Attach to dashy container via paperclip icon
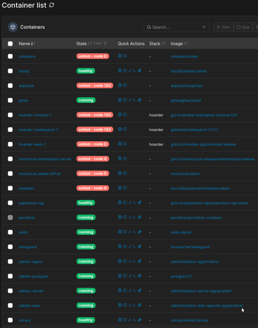The height and width of the screenshot is (328, 258). point(139,70)
